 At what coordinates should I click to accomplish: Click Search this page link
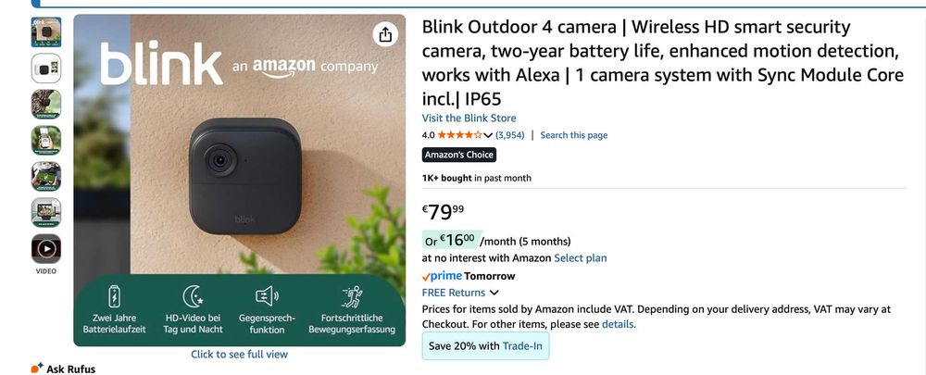[x=574, y=135]
